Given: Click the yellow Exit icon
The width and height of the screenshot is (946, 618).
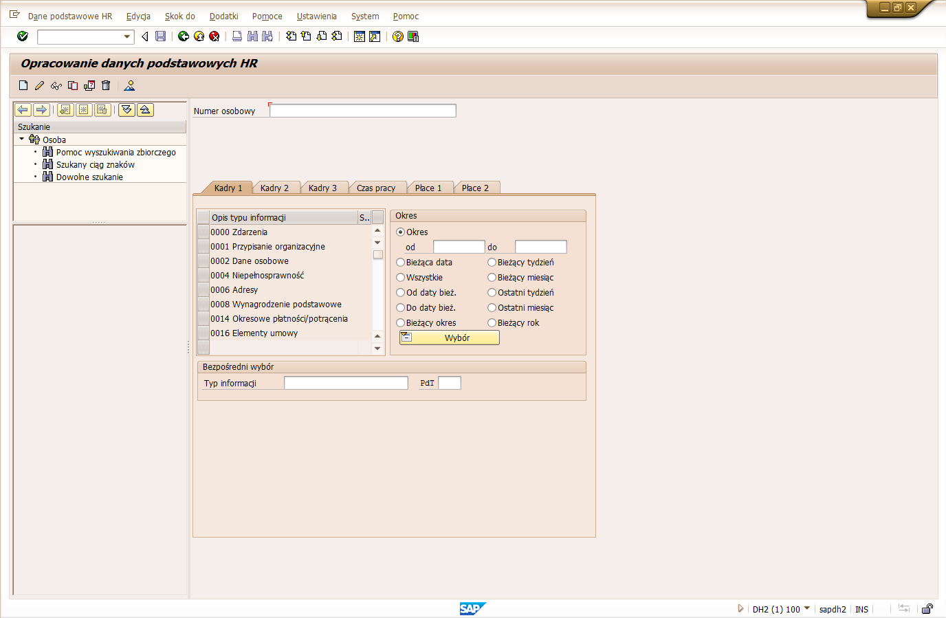Looking at the screenshot, I should point(199,36).
